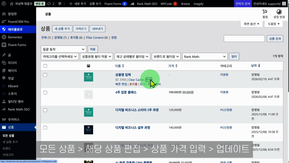Click the 얼티밋 멤버 person icon

coord(4,101)
